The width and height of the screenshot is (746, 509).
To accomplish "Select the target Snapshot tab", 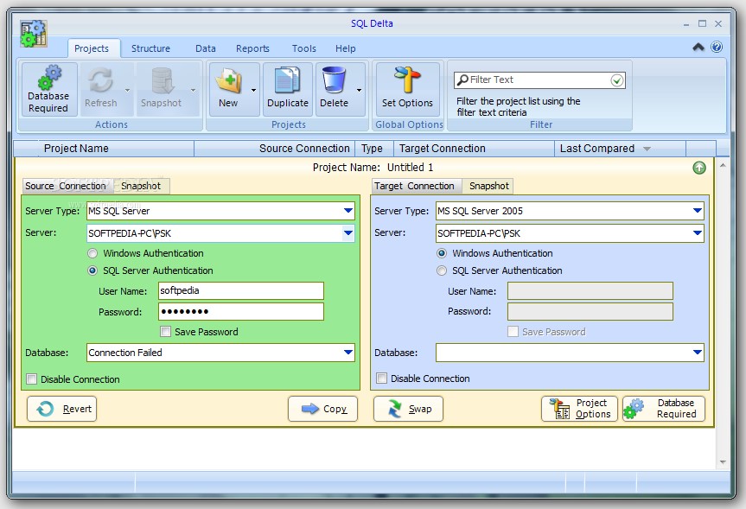I will point(489,186).
